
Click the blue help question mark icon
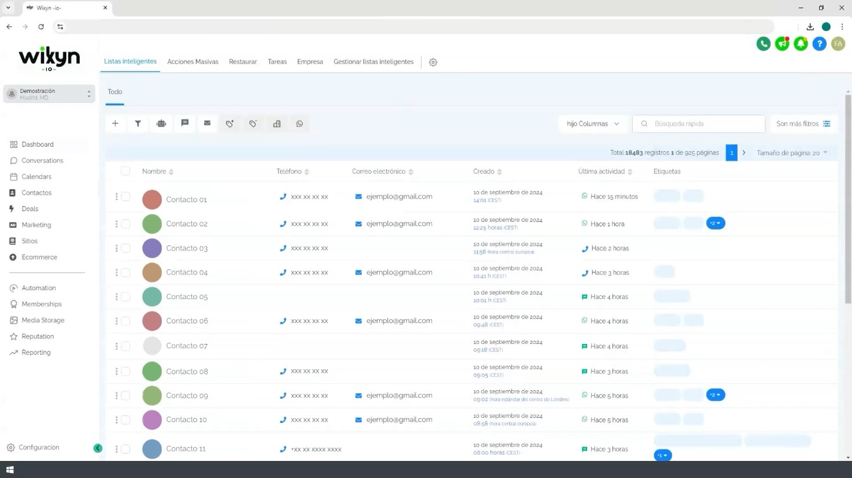(x=820, y=44)
